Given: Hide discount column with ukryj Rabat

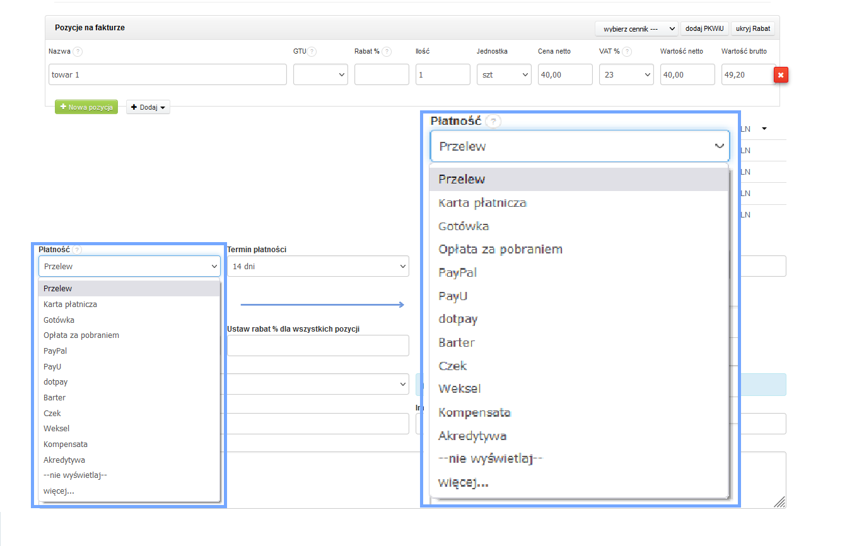Looking at the screenshot, I should tap(754, 28).
